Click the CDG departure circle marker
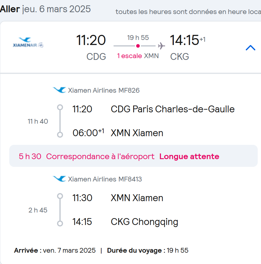This screenshot has height=264, width=261. pyautogui.click(x=60, y=107)
